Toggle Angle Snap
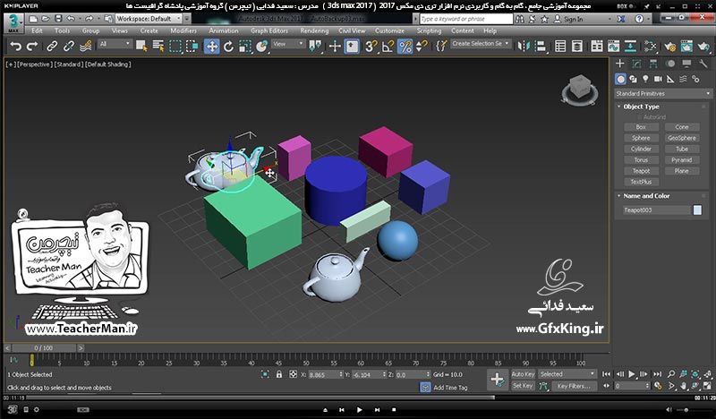Image resolution: width=716 pixels, height=419 pixels. [388, 47]
